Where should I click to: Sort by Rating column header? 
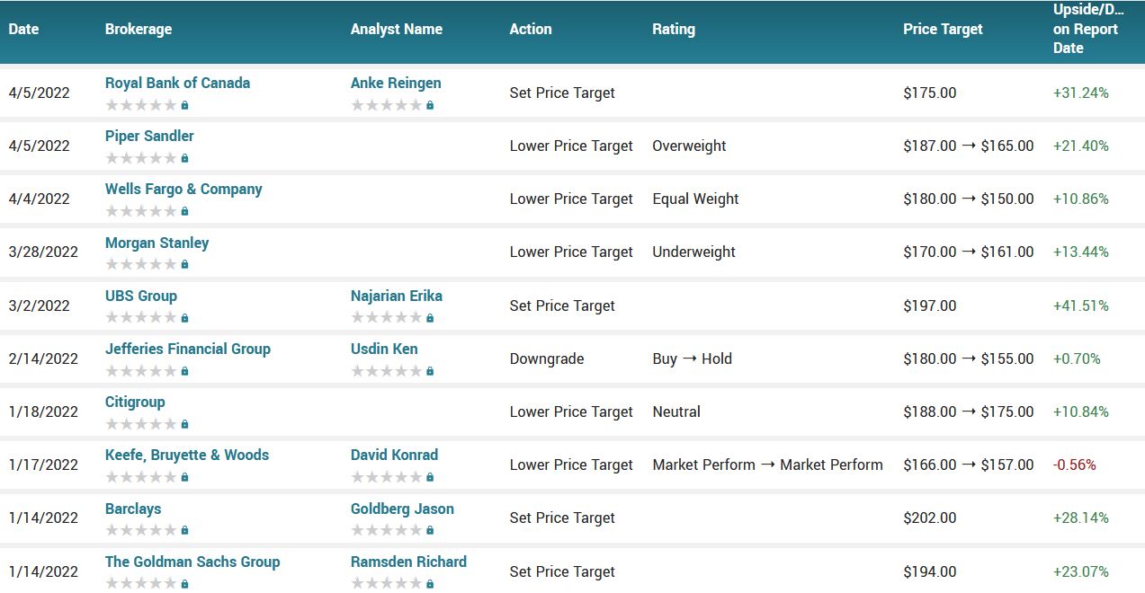(674, 29)
